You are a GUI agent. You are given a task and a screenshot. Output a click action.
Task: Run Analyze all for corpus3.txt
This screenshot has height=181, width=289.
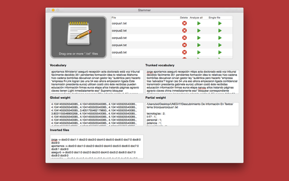[199, 38]
